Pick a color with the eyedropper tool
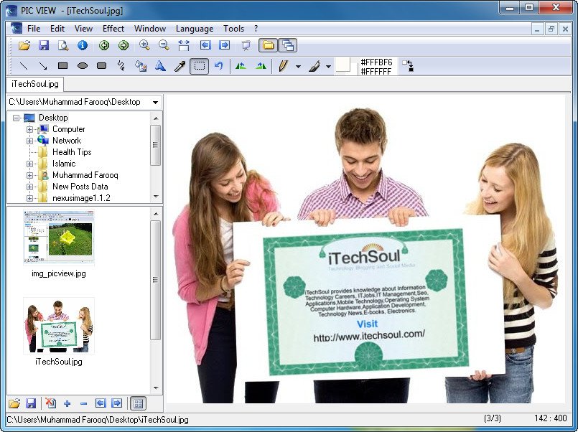 click(x=180, y=66)
